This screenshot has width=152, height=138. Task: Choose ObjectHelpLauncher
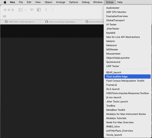[127, 58]
